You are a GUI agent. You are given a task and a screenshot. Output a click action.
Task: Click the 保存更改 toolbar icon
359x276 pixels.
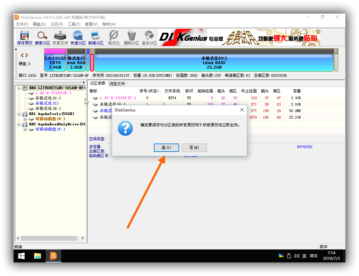pyautogui.click(x=25, y=38)
